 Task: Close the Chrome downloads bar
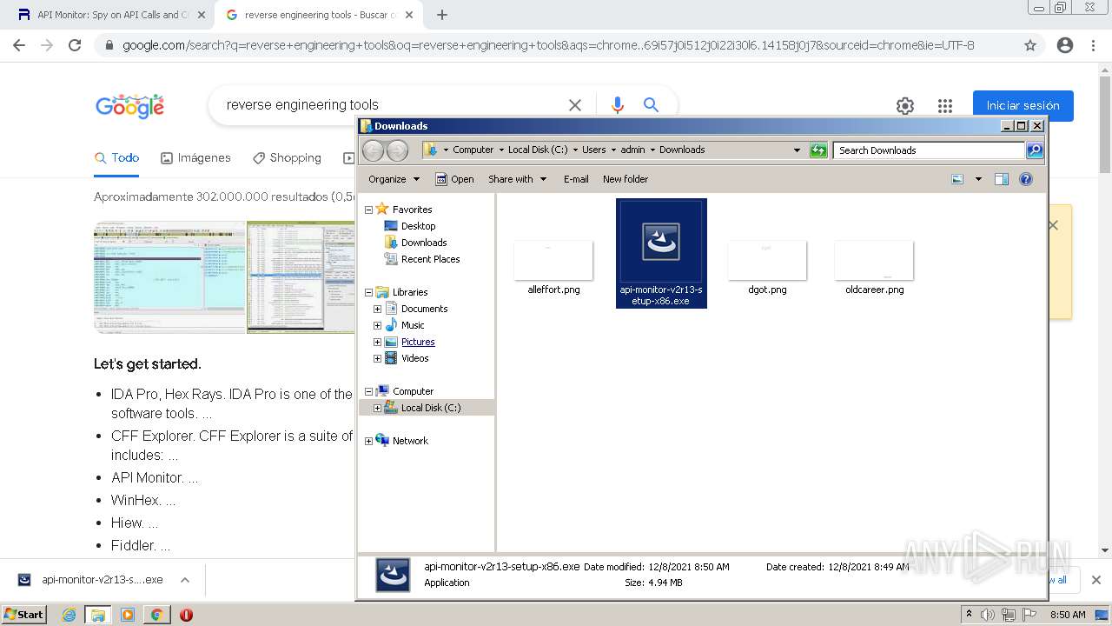(x=1095, y=580)
